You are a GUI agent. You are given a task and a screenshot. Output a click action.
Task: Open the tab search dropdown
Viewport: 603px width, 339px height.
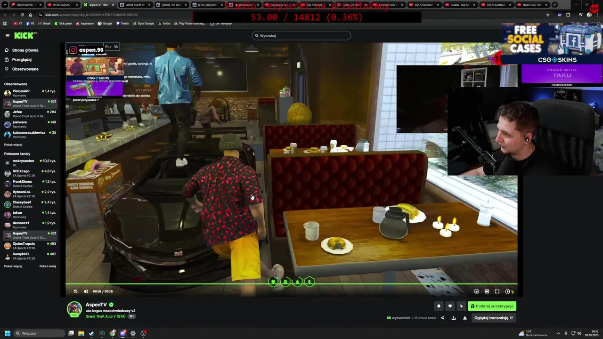(5, 5)
